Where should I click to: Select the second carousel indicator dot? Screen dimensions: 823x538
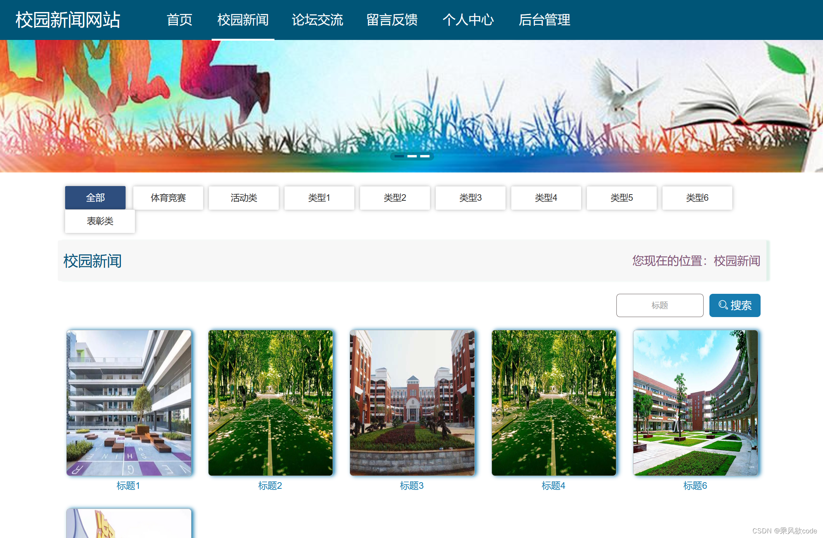pos(412,156)
